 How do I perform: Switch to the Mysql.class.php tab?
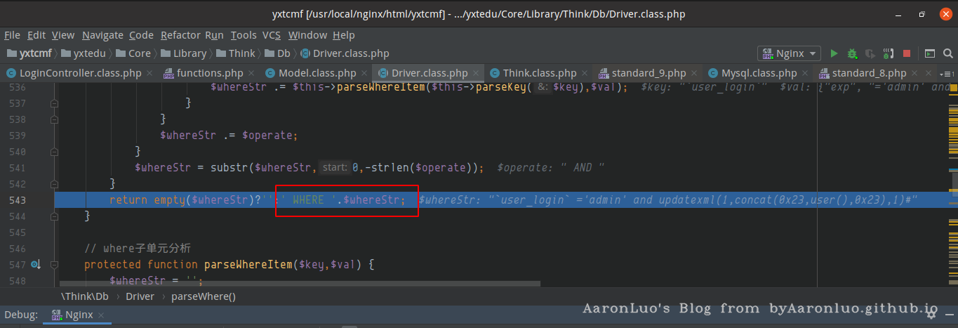(x=759, y=73)
